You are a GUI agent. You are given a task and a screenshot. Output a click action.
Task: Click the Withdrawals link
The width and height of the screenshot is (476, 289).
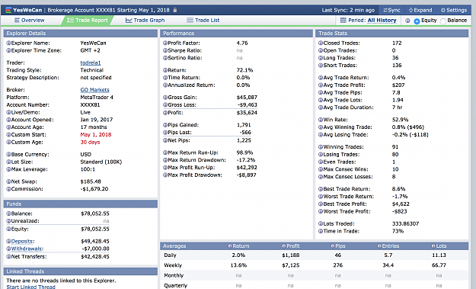[x=27, y=249]
